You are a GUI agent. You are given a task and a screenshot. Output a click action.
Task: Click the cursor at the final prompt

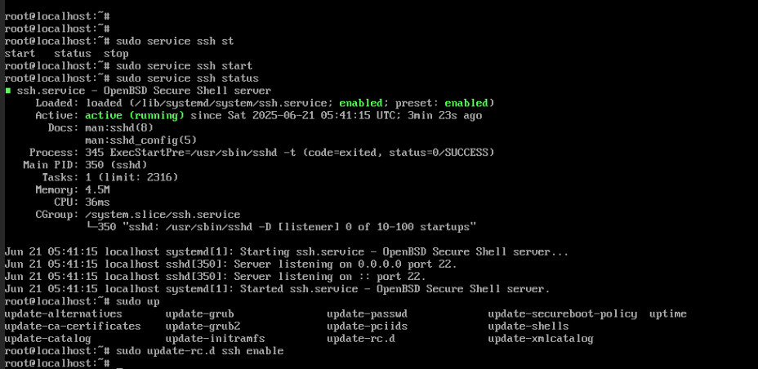click(120, 364)
